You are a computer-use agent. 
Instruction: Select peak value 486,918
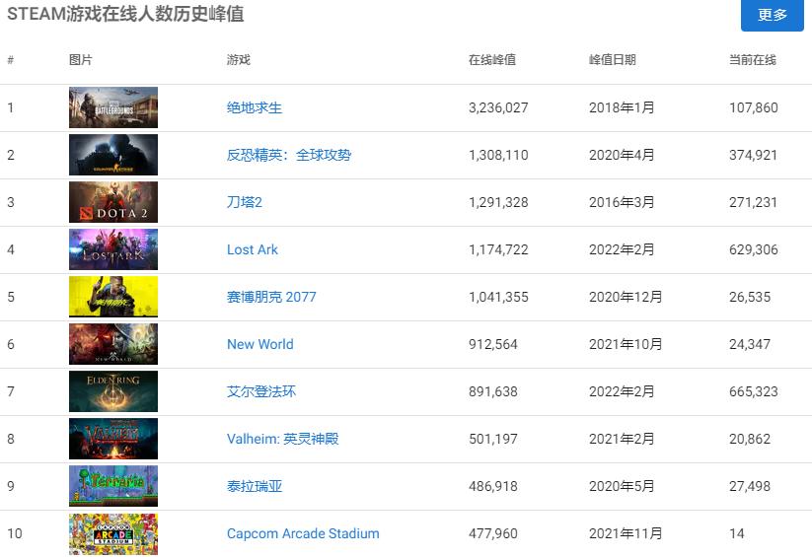493,486
